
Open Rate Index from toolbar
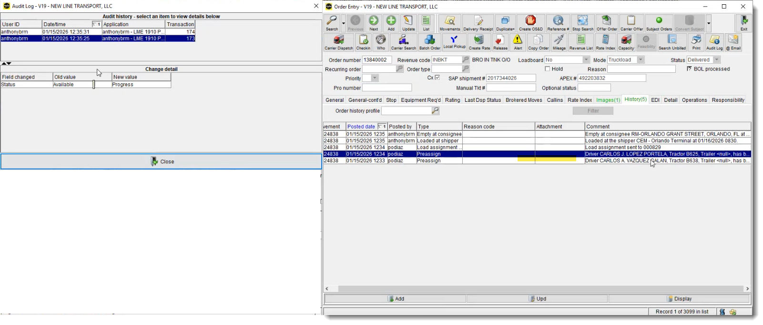[x=605, y=42]
